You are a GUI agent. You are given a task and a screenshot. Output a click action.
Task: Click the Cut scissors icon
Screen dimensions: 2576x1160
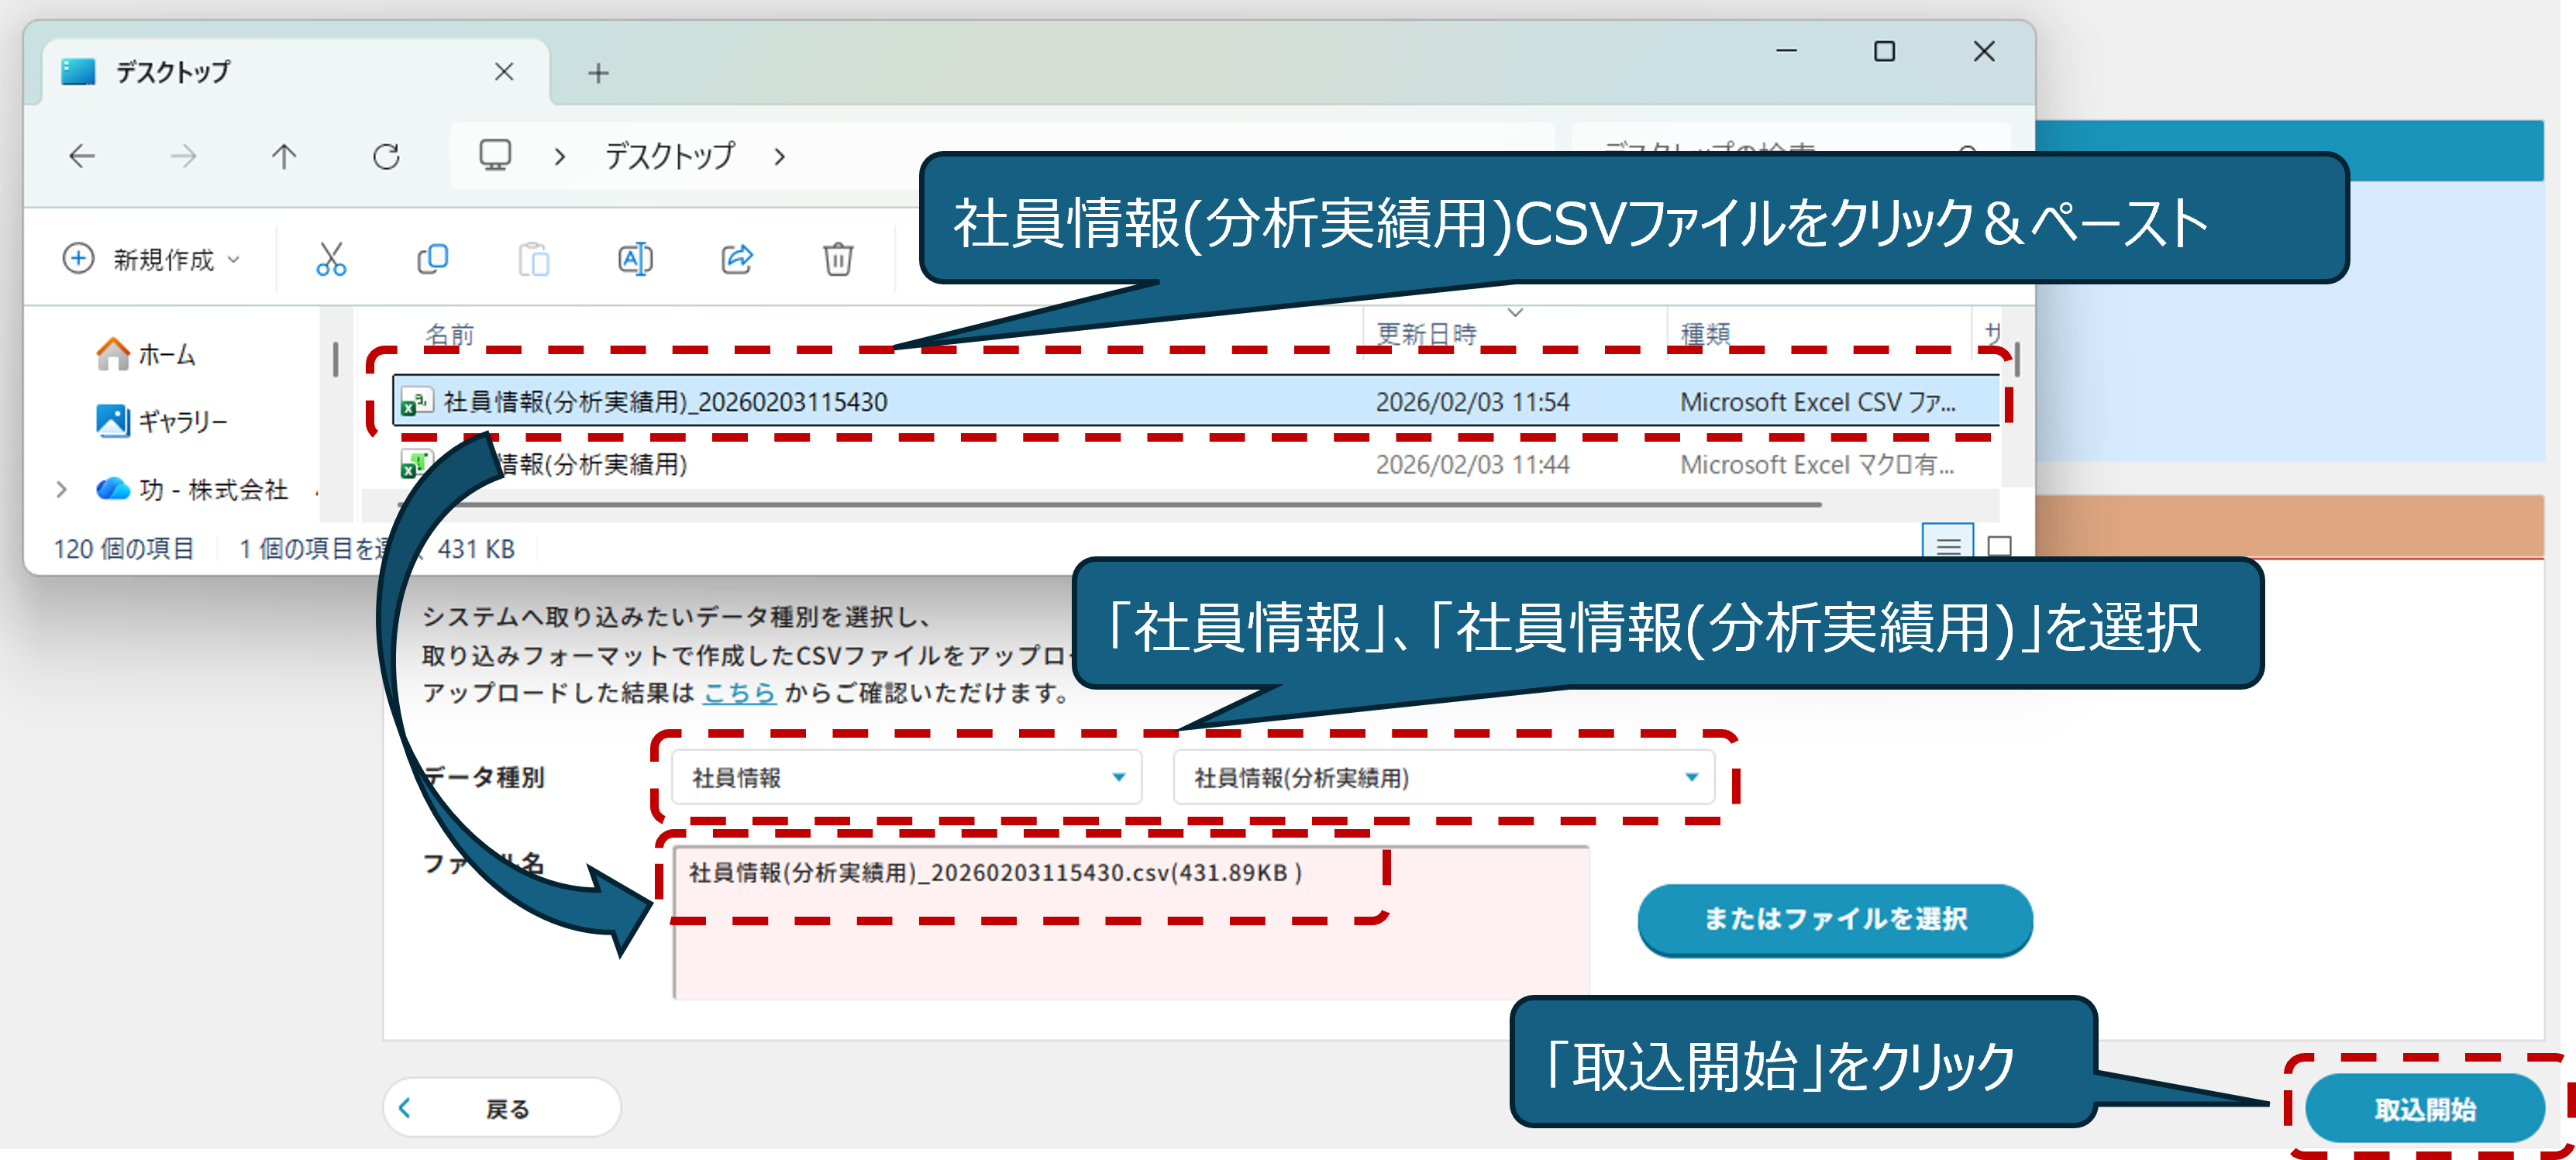click(x=331, y=259)
